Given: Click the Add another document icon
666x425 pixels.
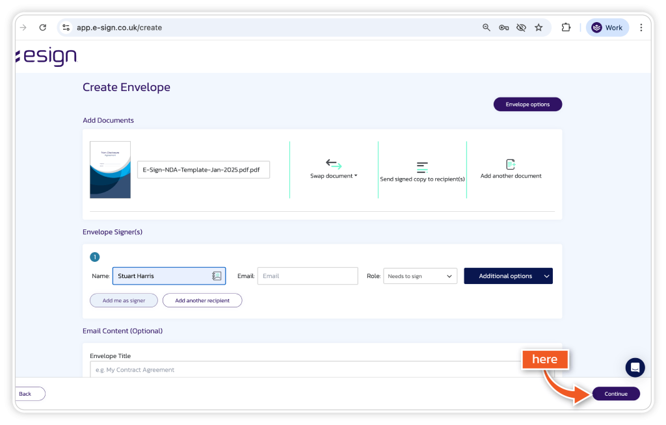Looking at the screenshot, I should pos(511,164).
